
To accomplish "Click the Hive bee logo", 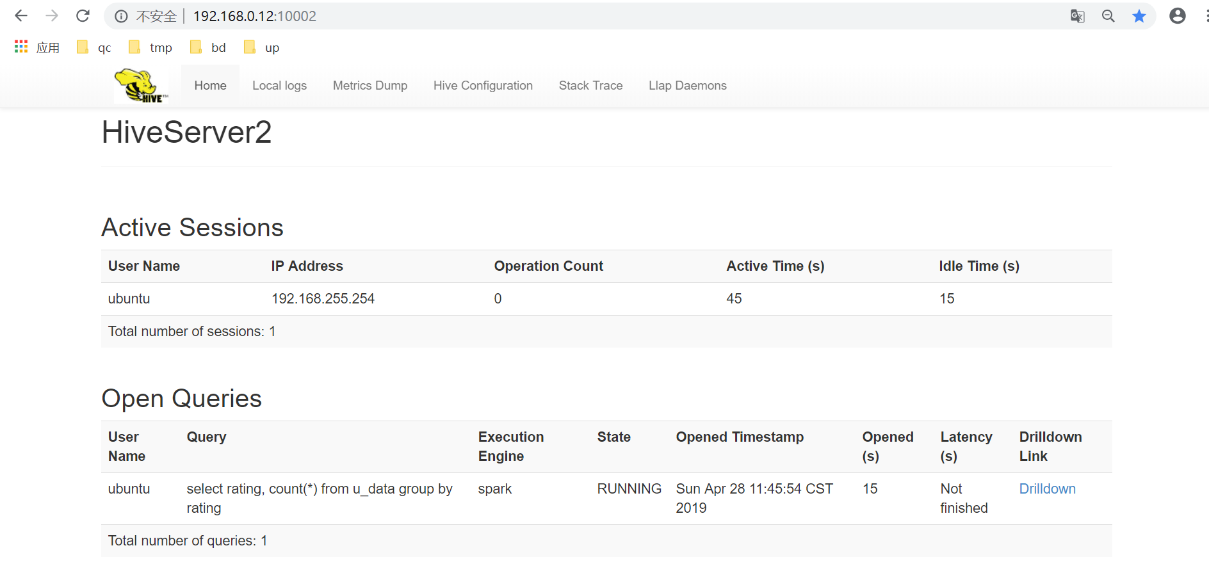I will point(141,85).
